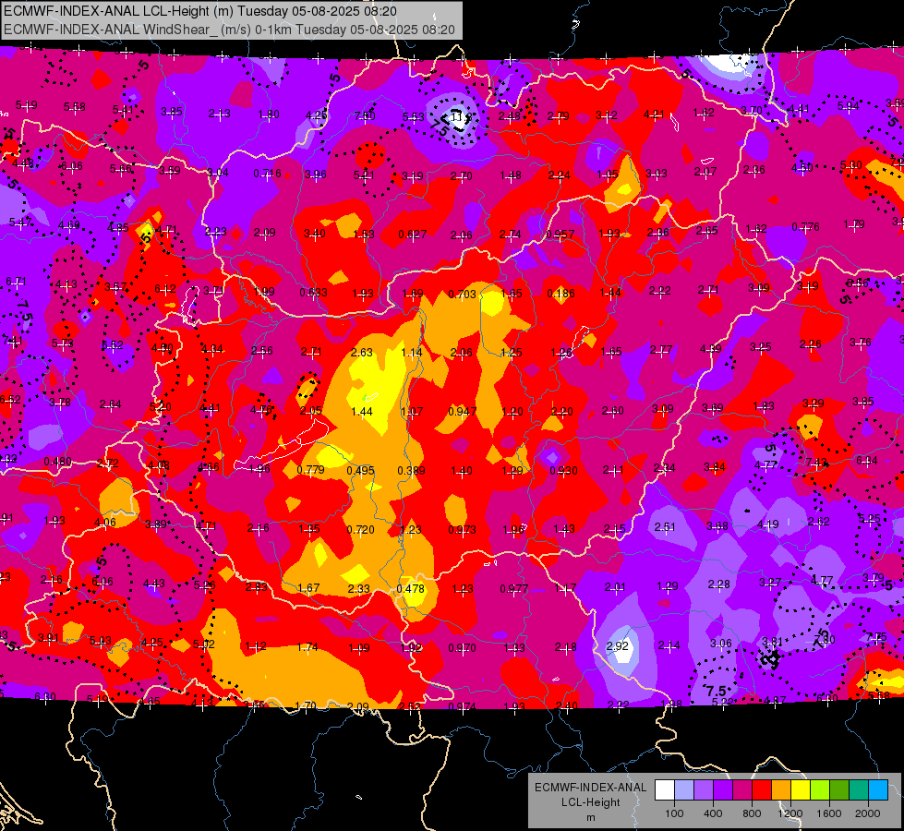Click the data point labeled 0.478
This screenshot has height=831, width=904.
coord(411,589)
